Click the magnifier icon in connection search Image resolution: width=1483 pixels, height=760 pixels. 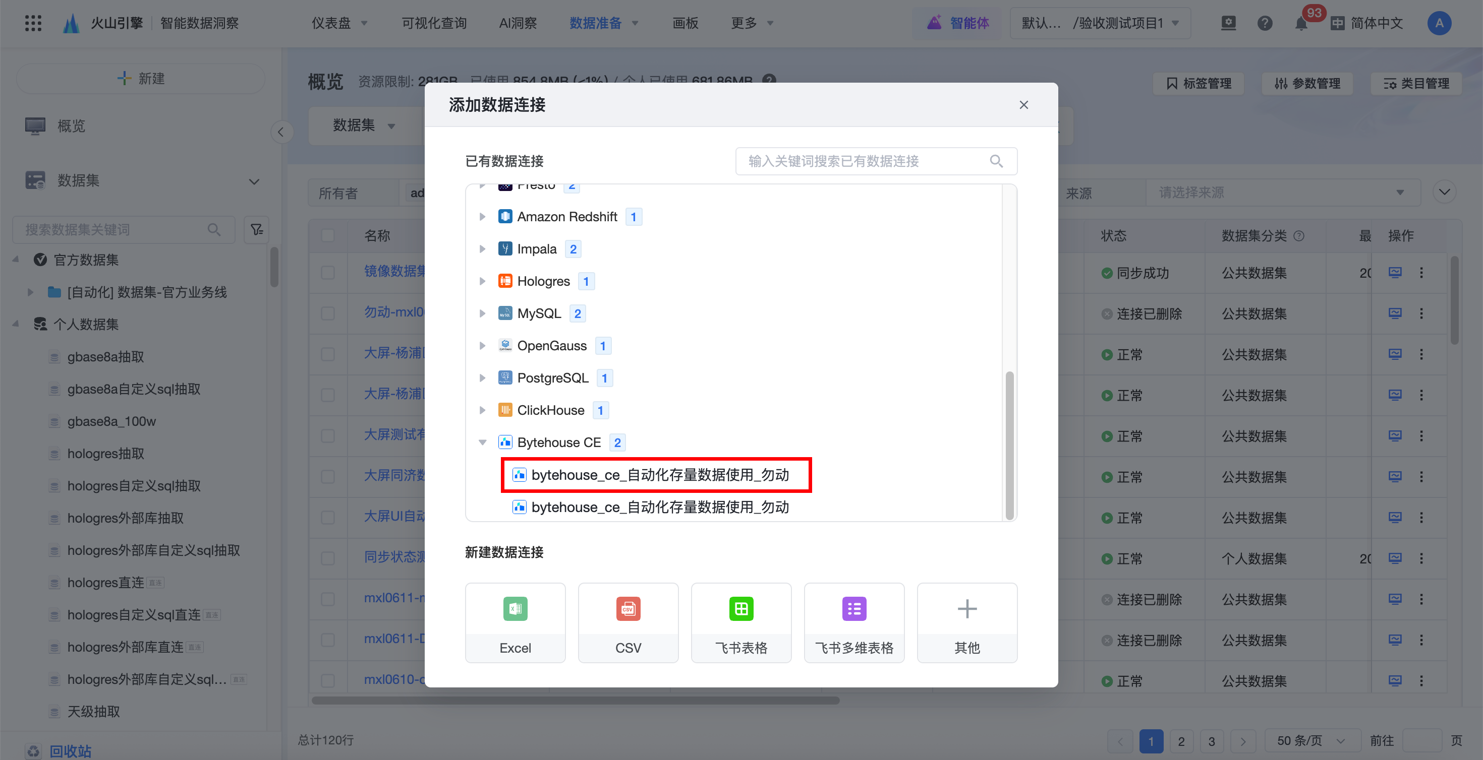(x=996, y=161)
